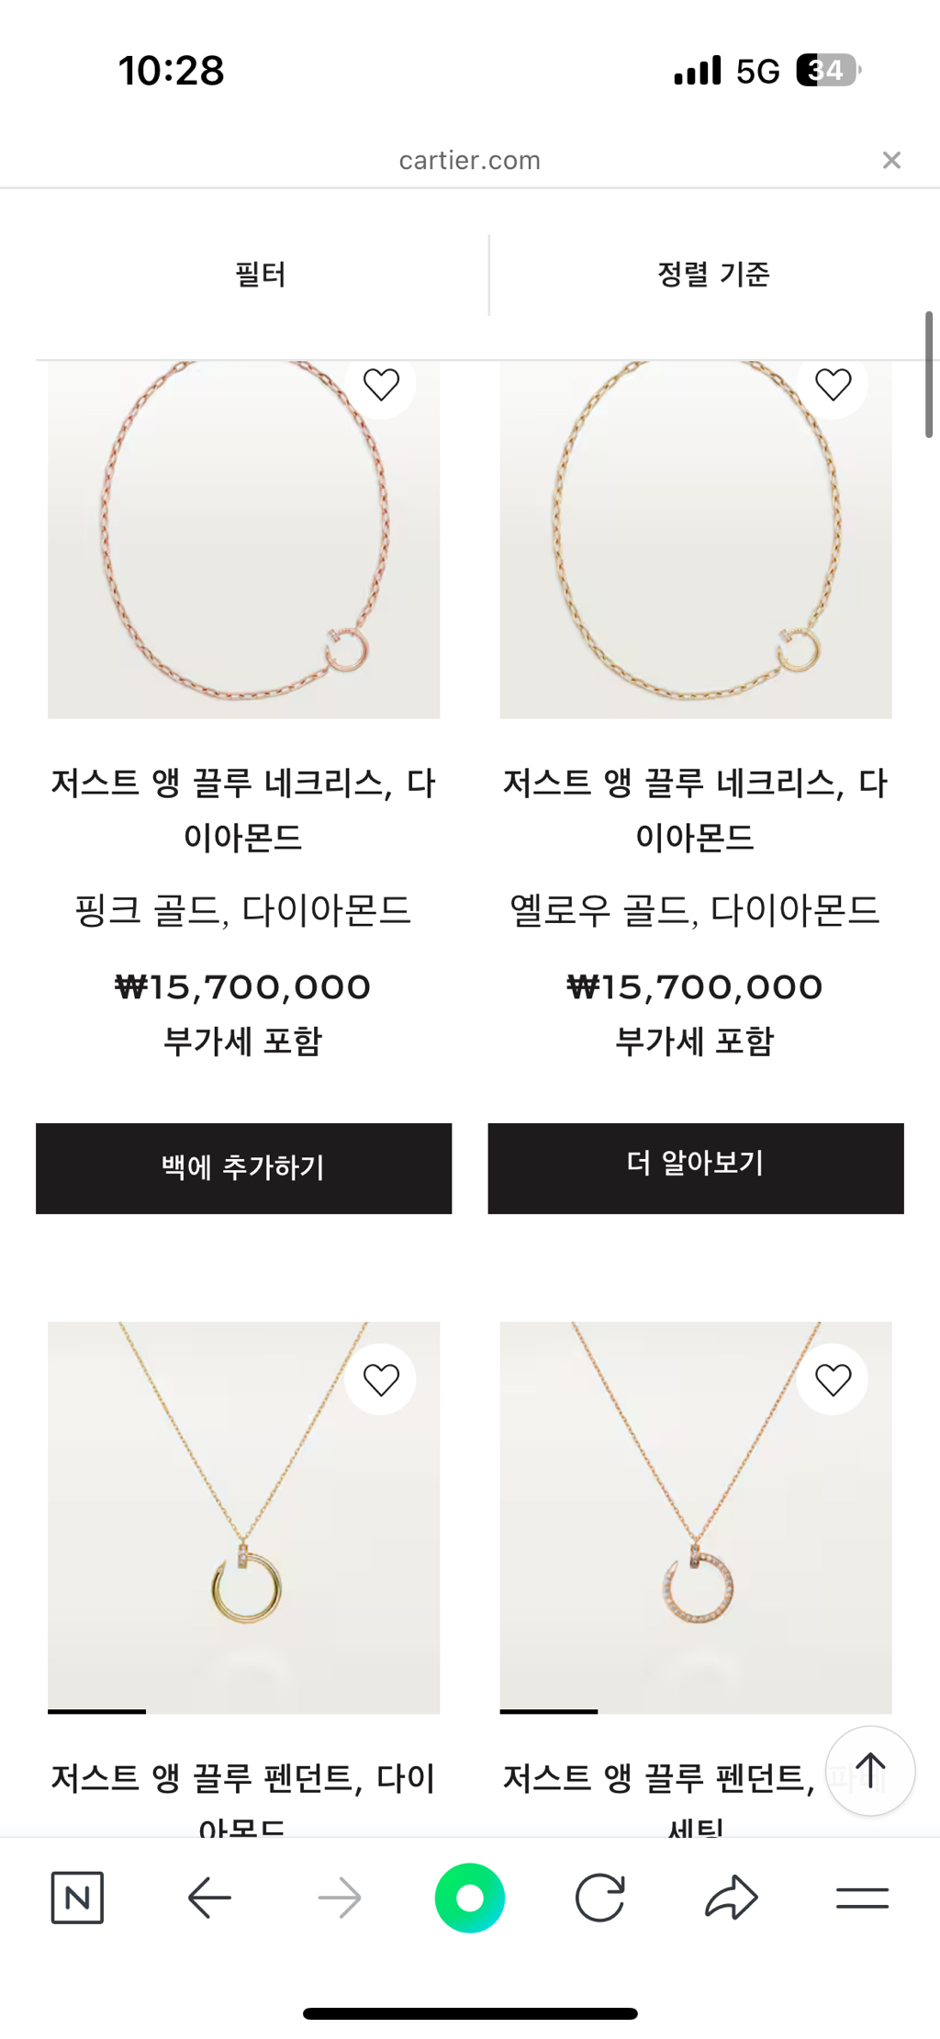
Task: Open the pink gold chain necklace image
Action: [243, 551]
